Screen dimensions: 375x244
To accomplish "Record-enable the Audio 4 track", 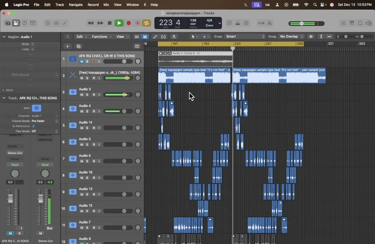I will tap(94, 111).
